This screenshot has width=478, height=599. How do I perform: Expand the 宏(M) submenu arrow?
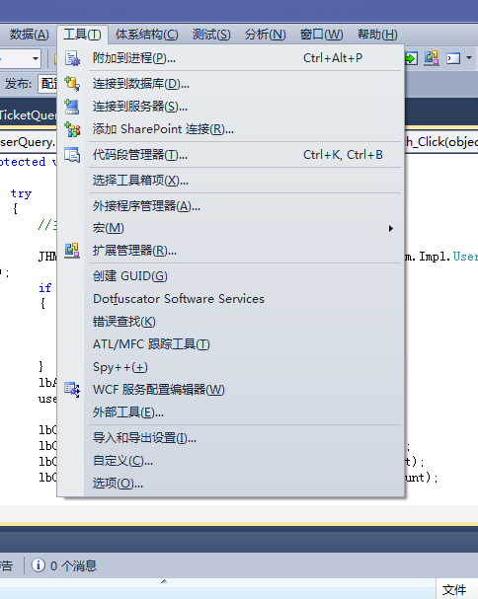(x=390, y=228)
